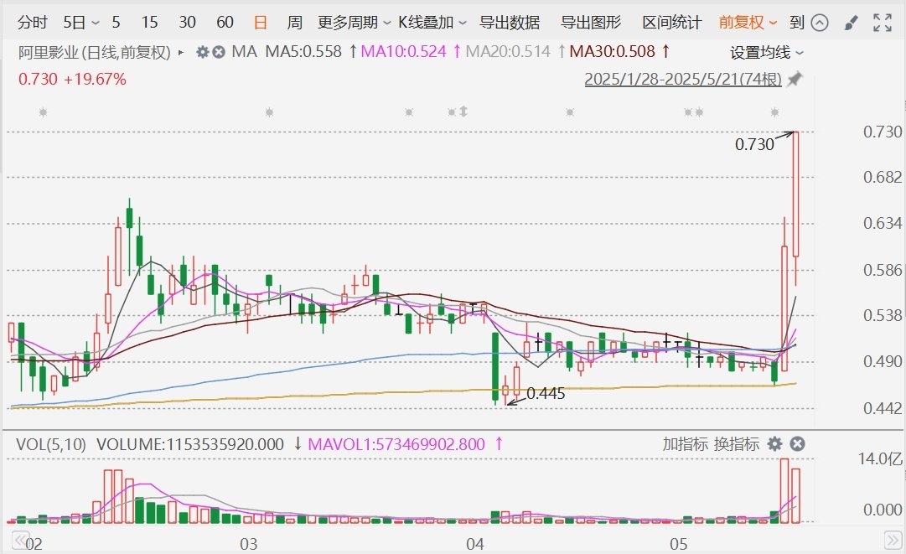Click the timeline left double-arrow
906x554 pixels.
coord(21,541)
